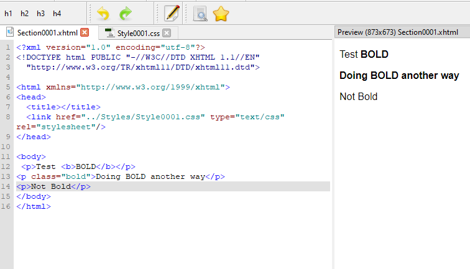
Task: Click the yellow Undo arrow icon
Action: [x=103, y=14]
